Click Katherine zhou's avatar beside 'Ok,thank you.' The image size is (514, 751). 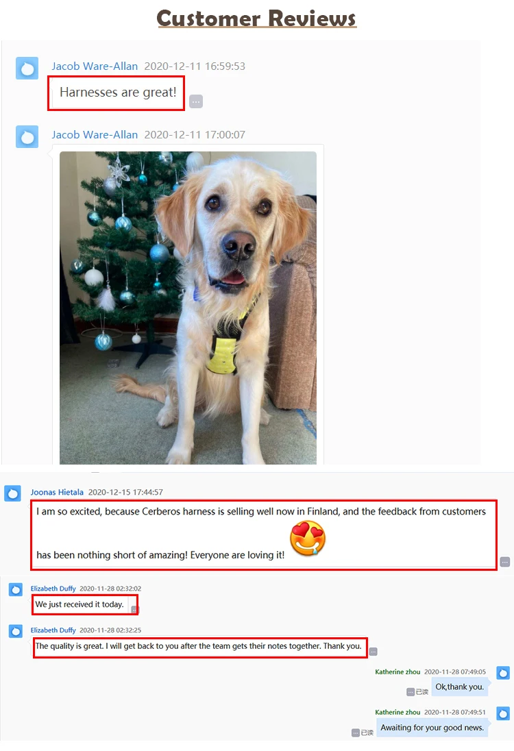tap(503, 673)
